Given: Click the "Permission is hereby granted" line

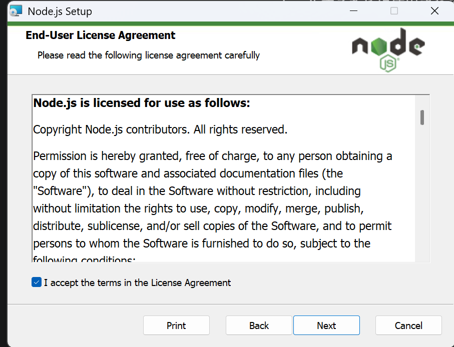Looking at the screenshot, I should [x=212, y=156].
